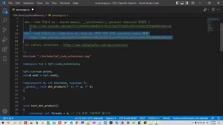Click line number 24 in gutter
The width and height of the screenshot is (223, 125).
[x=16, y=87]
